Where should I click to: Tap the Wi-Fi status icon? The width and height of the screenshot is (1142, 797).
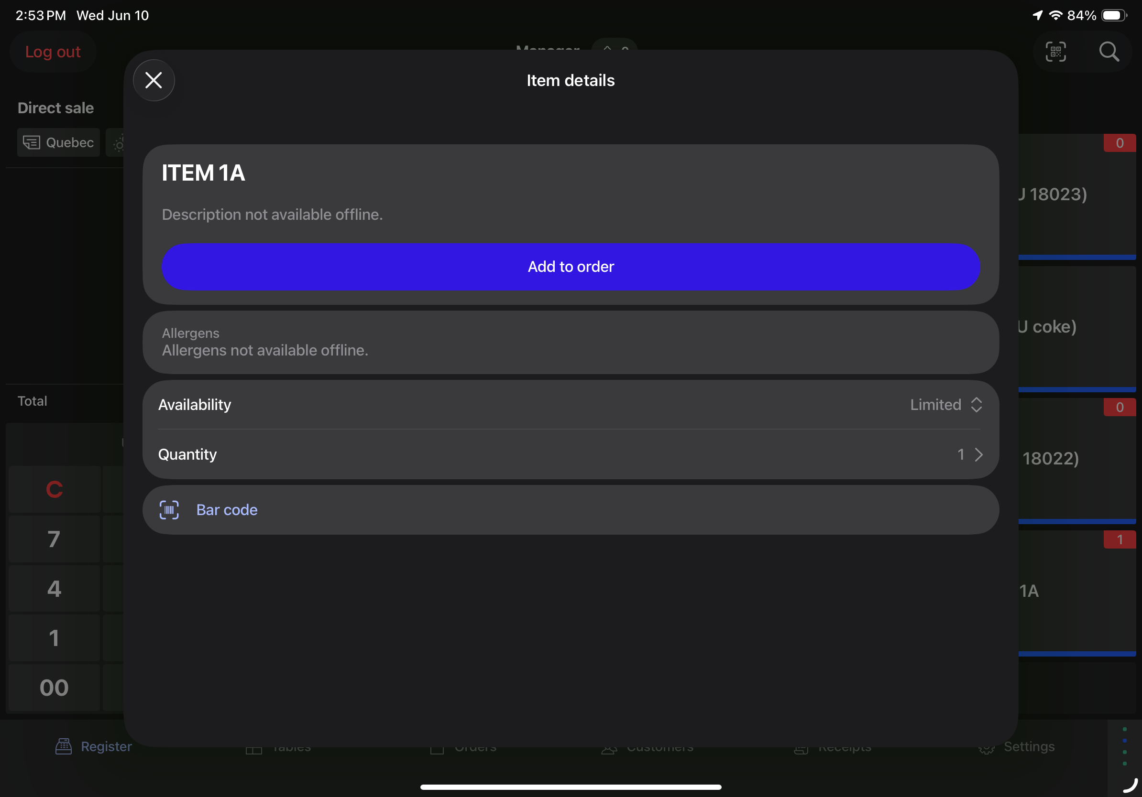1056,15
